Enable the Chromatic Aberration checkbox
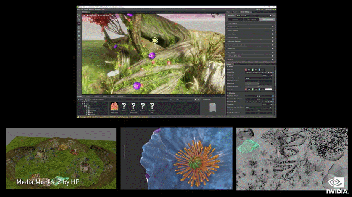Image resolution: width=352 pixels, height=197 pixels. 273,41
